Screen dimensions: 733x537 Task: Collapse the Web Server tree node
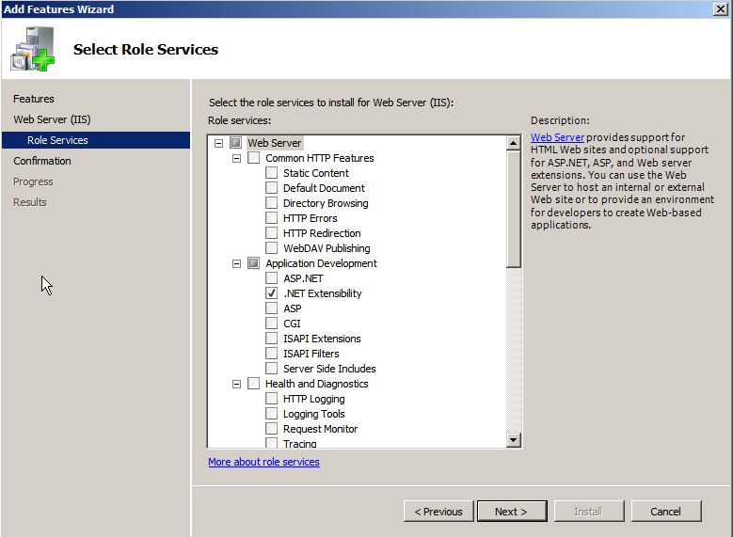[x=219, y=143]
